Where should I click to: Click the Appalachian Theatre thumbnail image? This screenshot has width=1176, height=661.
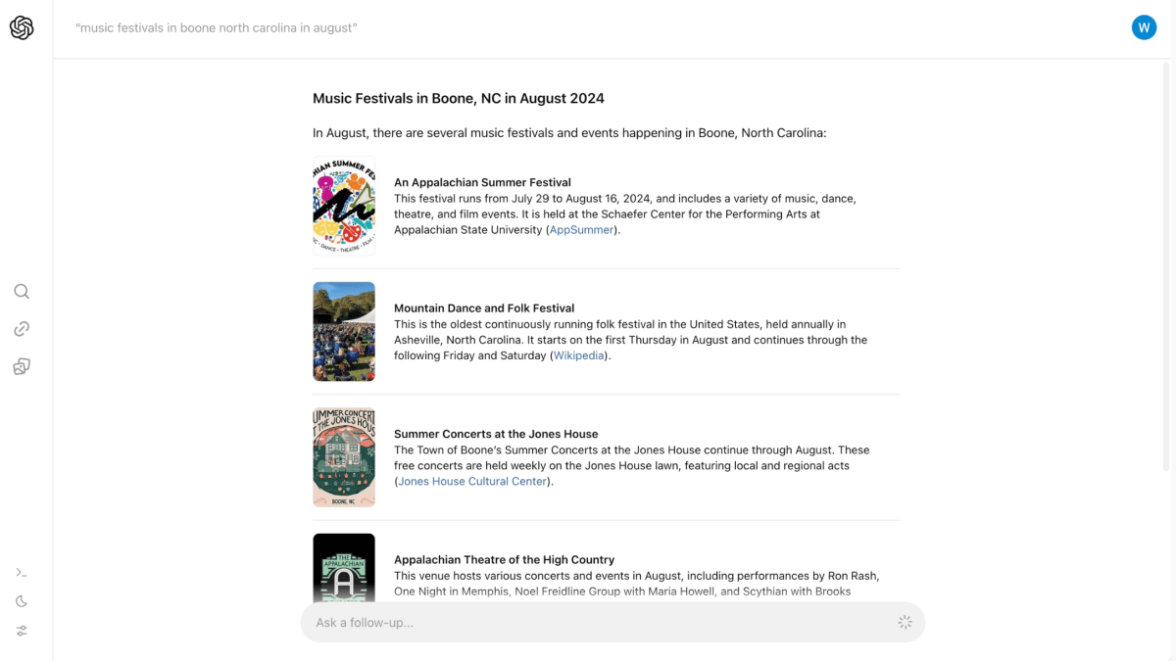pyautogui.click(x=344, y=568)
